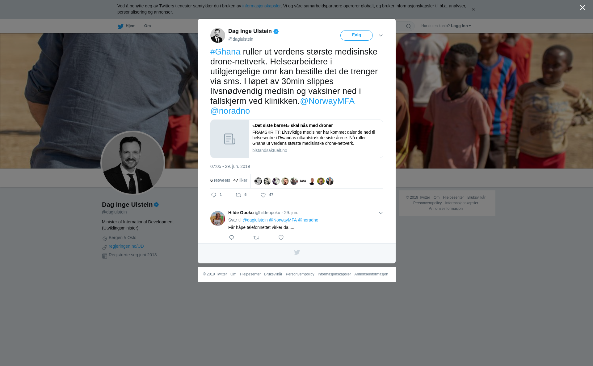Open the #Ghana hashtag link
Viewport: 593px width, 366px height.
pyautogui.click(x=225, y=52)
